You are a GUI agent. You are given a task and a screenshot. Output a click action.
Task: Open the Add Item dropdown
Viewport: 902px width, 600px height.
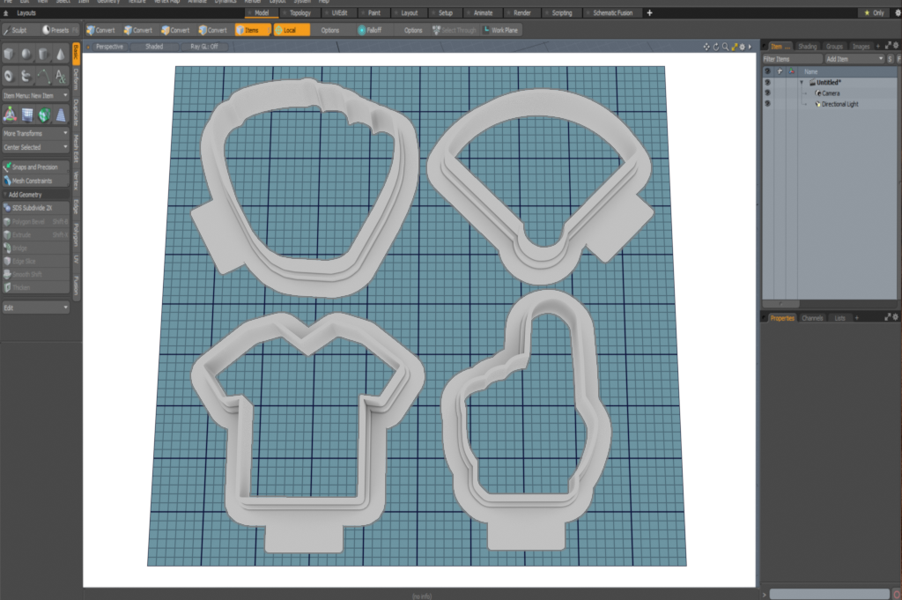point(854,58)
